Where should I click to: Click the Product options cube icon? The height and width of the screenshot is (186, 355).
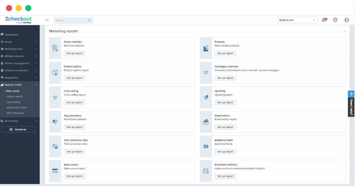click(55, 73)
